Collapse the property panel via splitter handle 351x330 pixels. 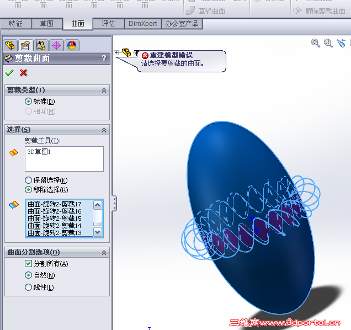pyautogui.click(x=114, y=203)
